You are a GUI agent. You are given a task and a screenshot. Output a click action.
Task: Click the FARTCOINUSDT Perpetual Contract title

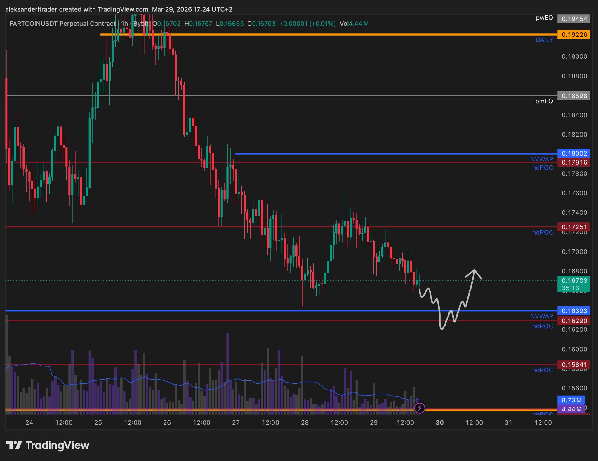point(62,24)
